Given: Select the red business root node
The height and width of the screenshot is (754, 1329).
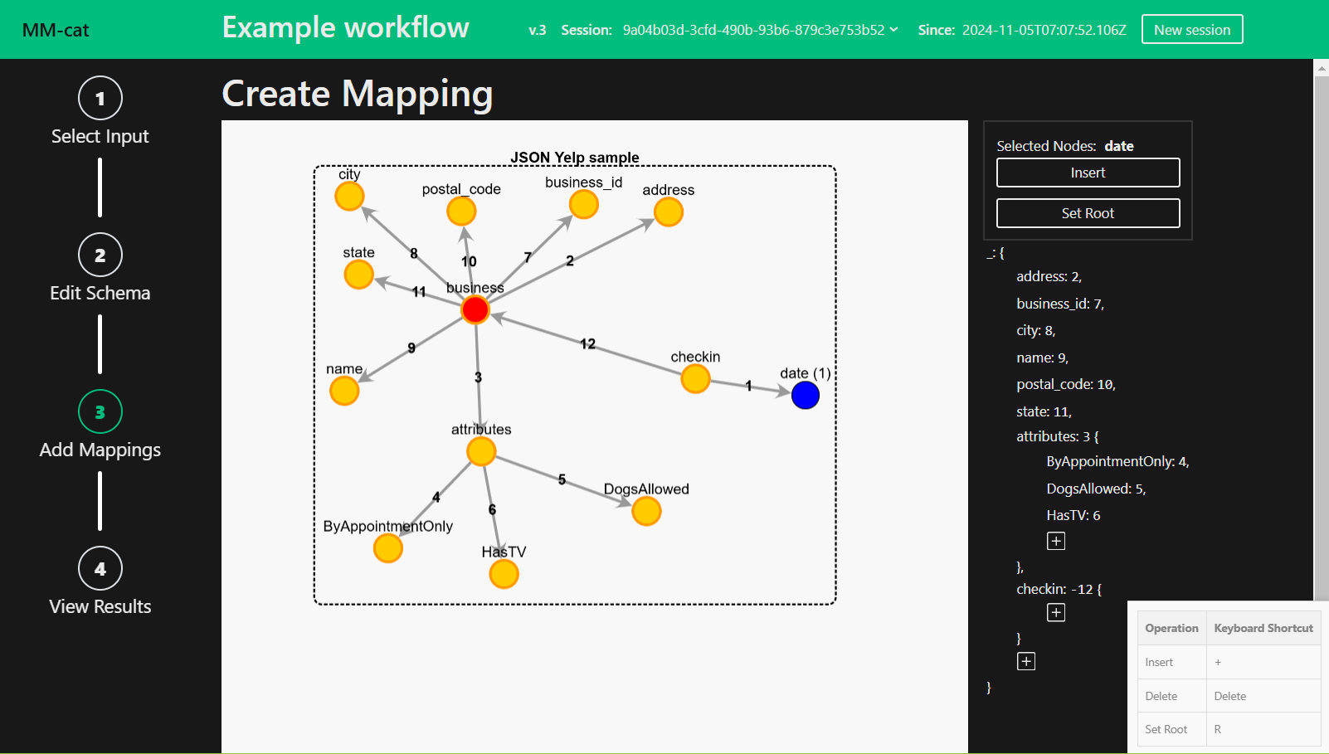Looking at the screenshot, I should pos(475,309).
